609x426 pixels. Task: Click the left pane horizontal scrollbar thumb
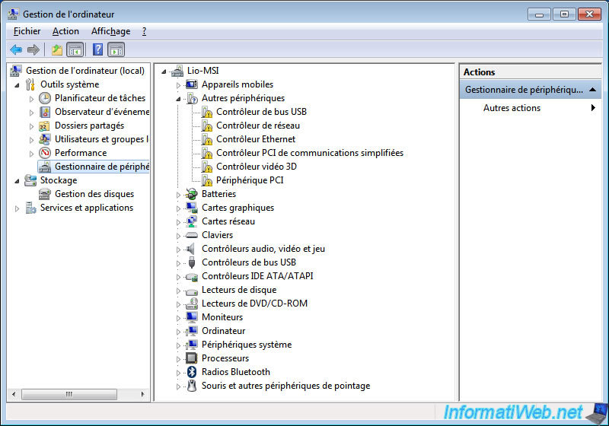pyautogui.click(x=69, y=394)
